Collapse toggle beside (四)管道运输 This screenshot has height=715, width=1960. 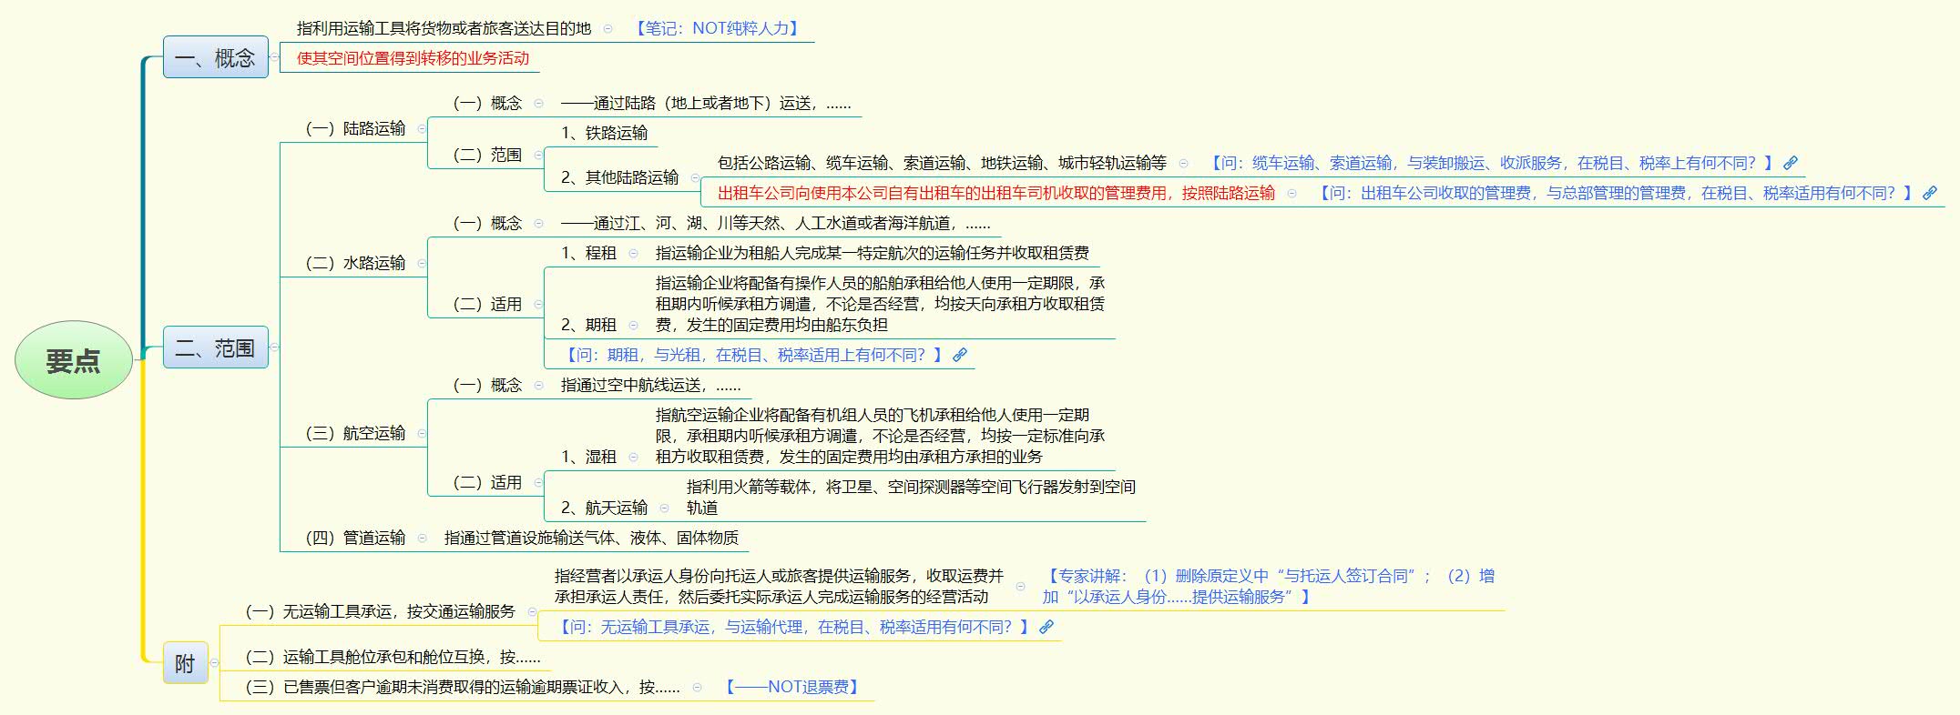pyautogui.click(x=422, y=539)
